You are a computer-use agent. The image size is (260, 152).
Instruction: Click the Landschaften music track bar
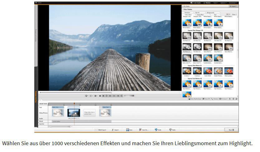pyautogui.click(x=81, y=122)
